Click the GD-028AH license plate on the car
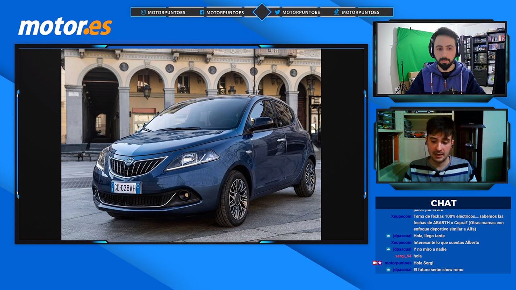The width and height of the screenshot is (516, 290). pos(126,187)
